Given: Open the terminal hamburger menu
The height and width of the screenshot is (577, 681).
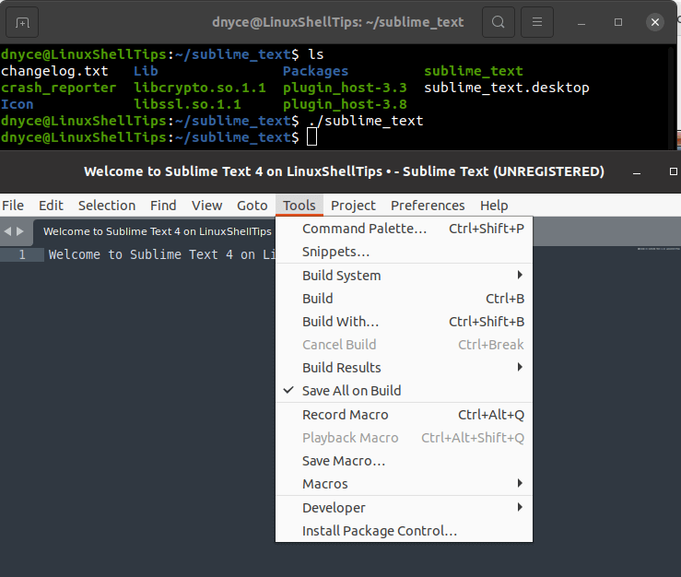Looking at the screenshot, I should tap(537, 22).
